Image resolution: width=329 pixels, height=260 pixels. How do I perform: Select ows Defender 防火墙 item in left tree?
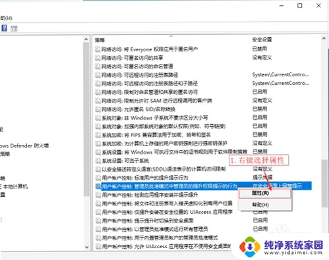click(24, 145)
